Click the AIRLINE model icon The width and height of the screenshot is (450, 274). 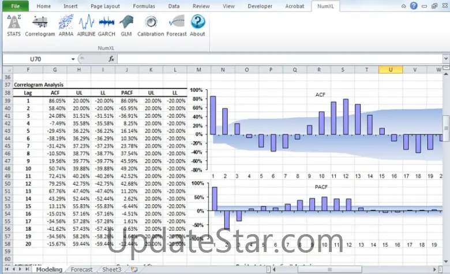click(86, 25)
